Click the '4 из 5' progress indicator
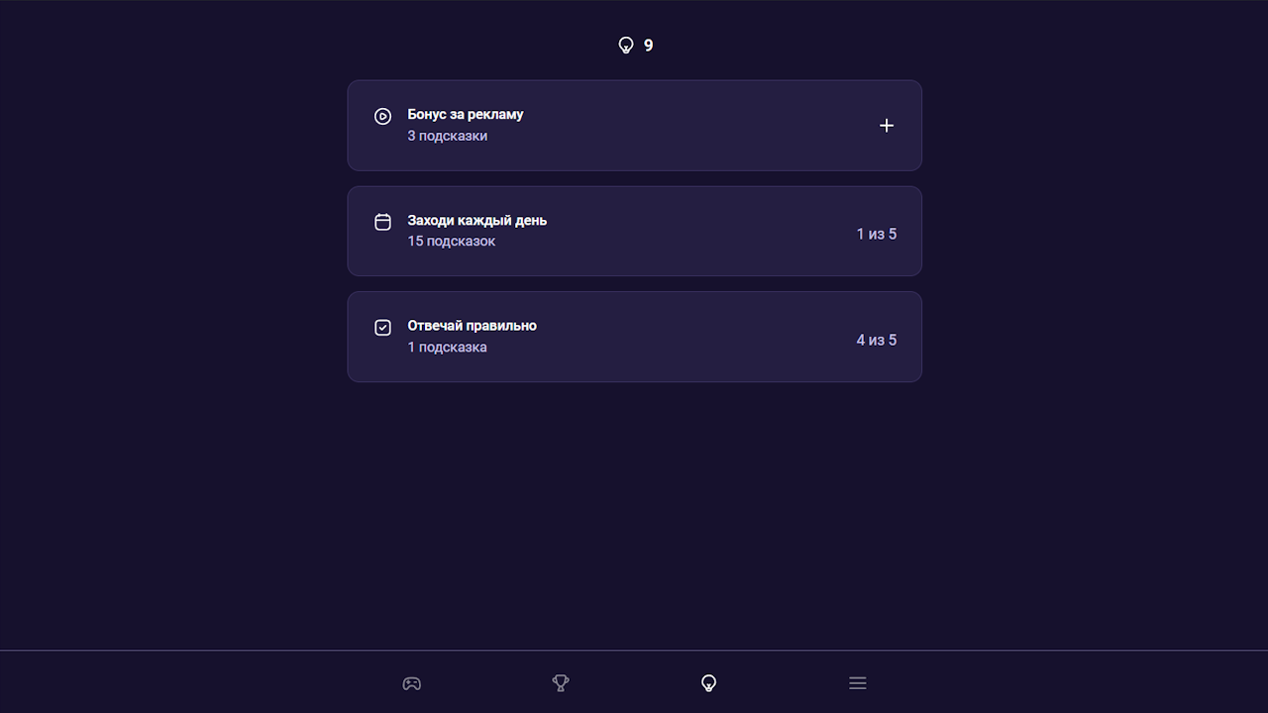The image size is (1268, 713). [x=876, y=340]
